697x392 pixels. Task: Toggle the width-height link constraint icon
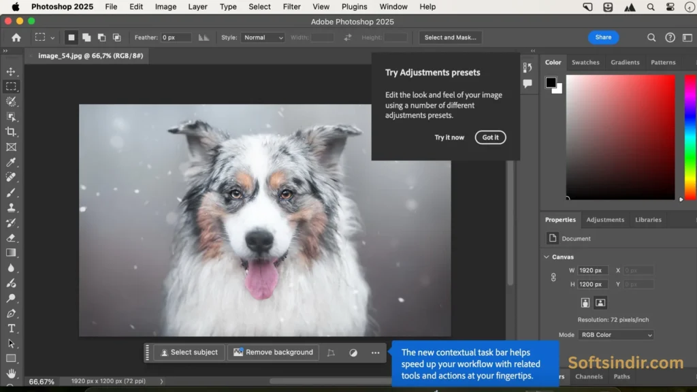[553, 278]
